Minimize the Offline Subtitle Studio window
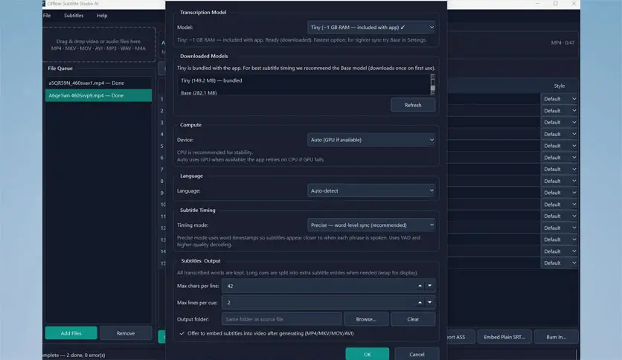The width and height of the screenshot is (622, 360). [537, 4]
